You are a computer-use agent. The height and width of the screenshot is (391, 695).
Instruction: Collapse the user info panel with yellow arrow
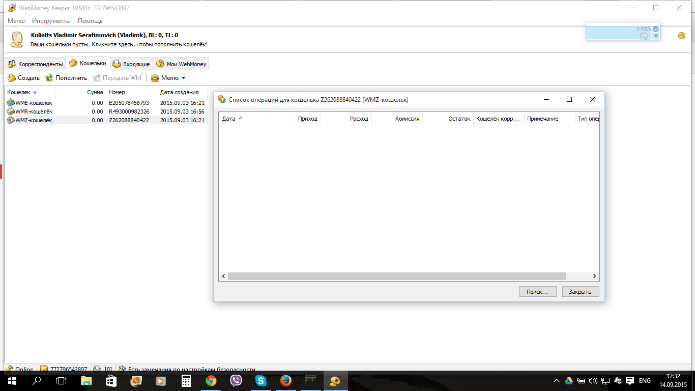coord(682,36)
